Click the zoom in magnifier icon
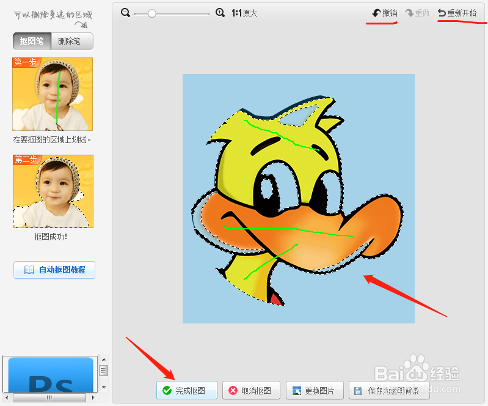 [x=220, y=13]
